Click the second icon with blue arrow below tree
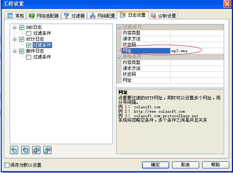Viewport: 233px width, 173px height. pyautogui.click(x=25, y=150)
